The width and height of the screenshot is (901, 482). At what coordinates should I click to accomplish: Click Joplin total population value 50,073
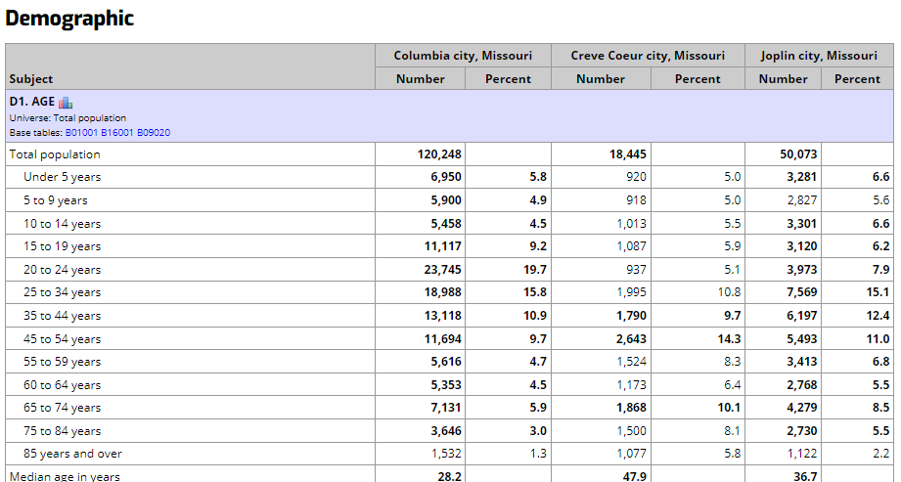[x=796, y=154]
